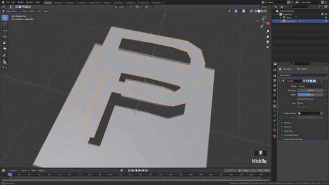The image size is (329, 185).
Task: Select the Select Box tool
Action: pos(5,18)
